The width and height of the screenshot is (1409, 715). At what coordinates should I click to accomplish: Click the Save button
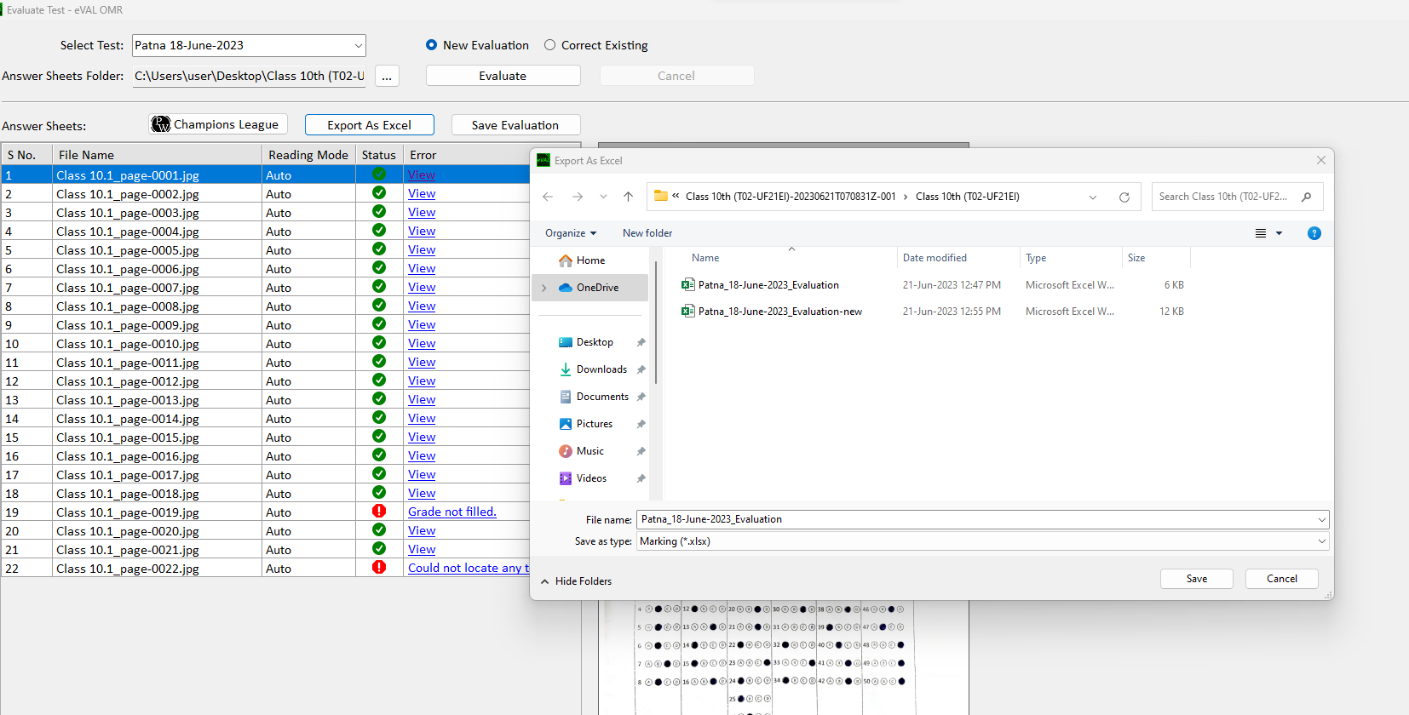click(1196, 579)
